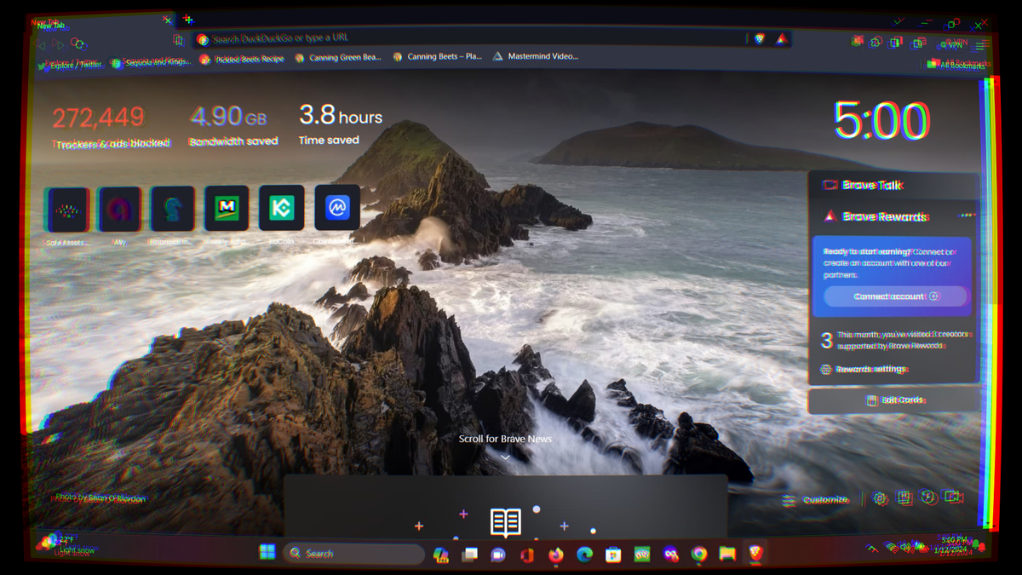The width and height of the screenshot is (1022, 575).
Task: Open Brave Rewards triangle icon in address bar
Action: click(x=781, y=39)
